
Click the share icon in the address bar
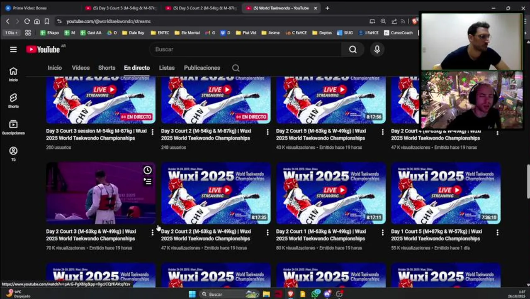[394, 21]
